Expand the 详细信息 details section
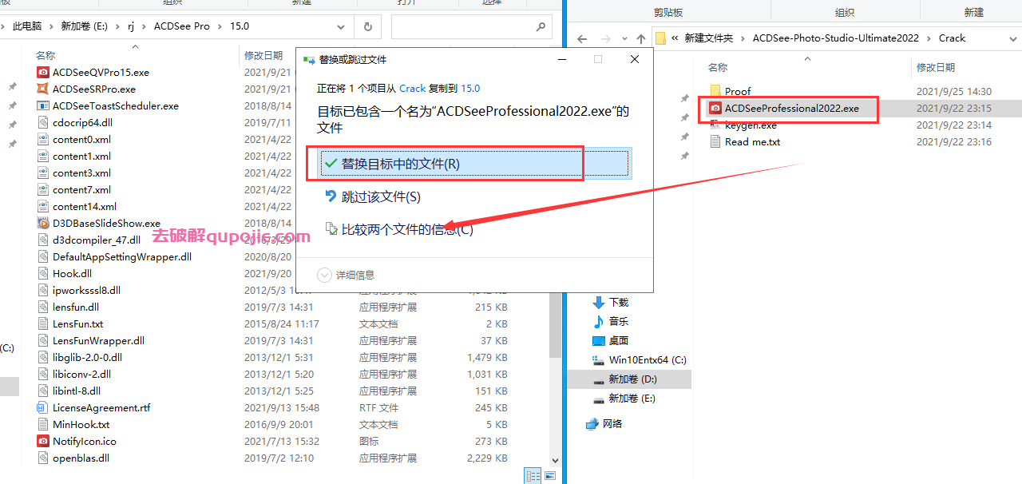The image size is (1022, 484). point(346,275)
